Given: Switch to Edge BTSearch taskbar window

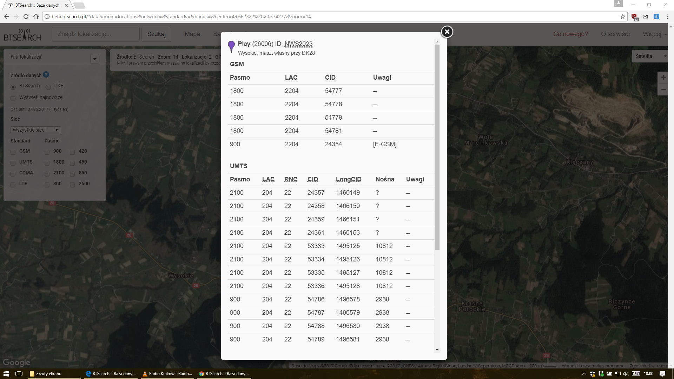Looking at the screenshot, I should pyautogui.click(x=111, y=374).
